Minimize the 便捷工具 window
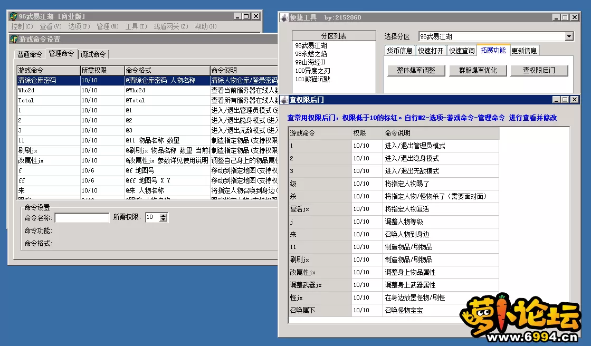The width and height of the screenshot is (591, 346). 556,17
